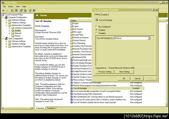The image size is (169, 119).
Task: Switch to the Standard view tab
Action: click(x=51, y=108)
